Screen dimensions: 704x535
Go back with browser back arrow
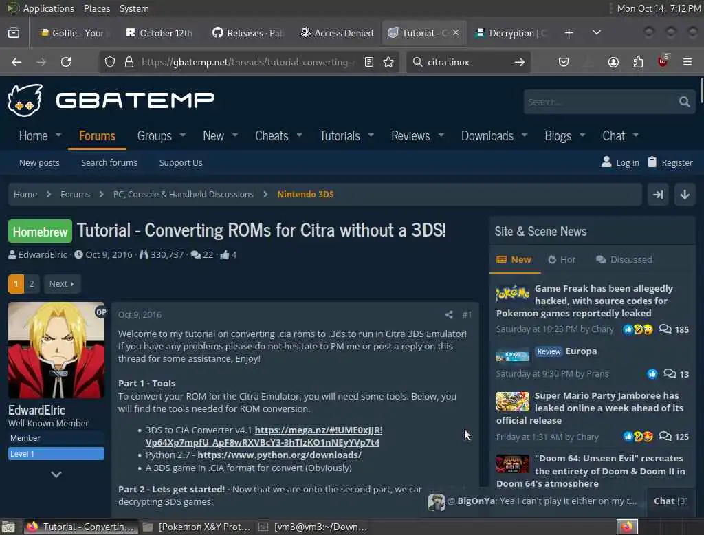pos(16,62)
